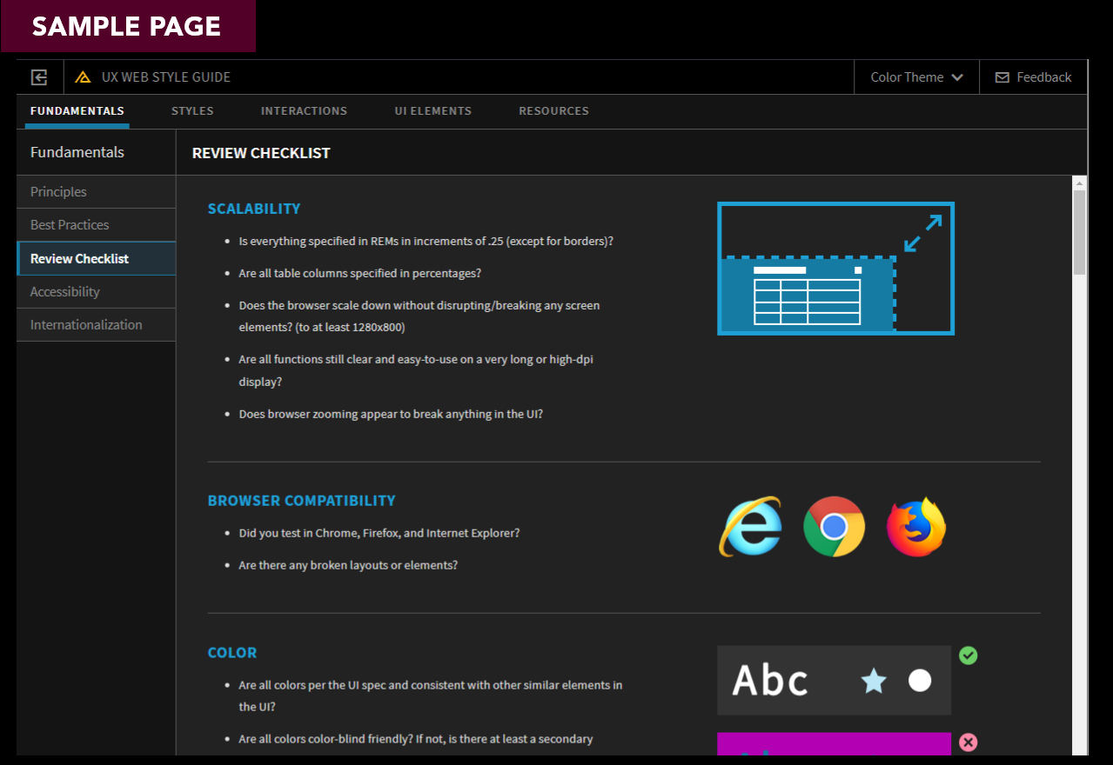The image size is (1113, 765).
Task: Click the bullet about high-dpi display
Action: (x=416, y=370)
